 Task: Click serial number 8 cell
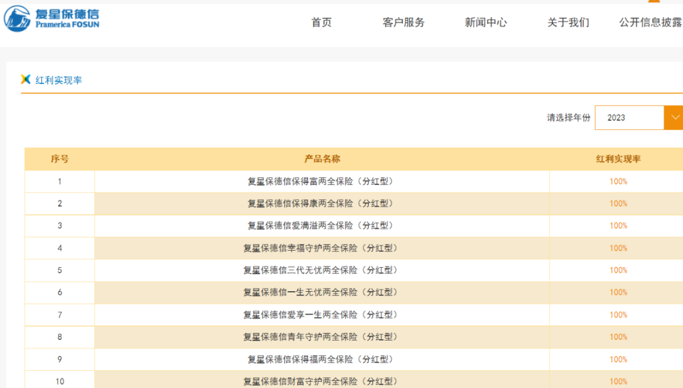[x=59, y=337]
